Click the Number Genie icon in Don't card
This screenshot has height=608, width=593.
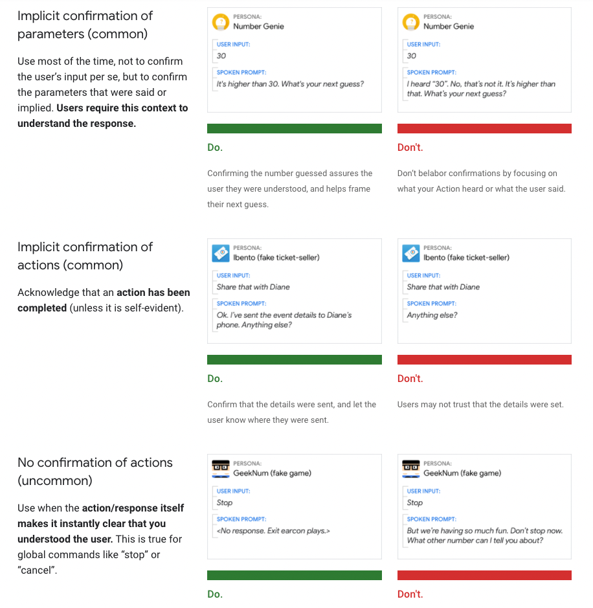pos(411,22)
